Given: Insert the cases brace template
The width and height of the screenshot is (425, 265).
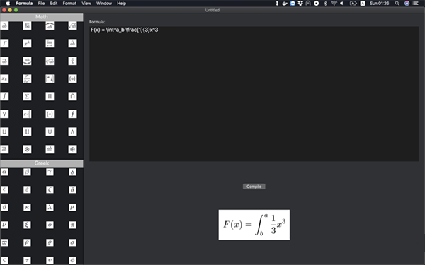Looking at the screenshot, I should click(x=27, y=114).
